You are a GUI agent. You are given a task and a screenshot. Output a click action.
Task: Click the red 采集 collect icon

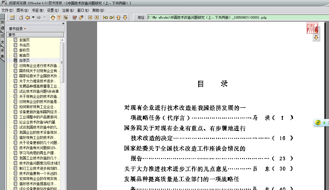312,28
